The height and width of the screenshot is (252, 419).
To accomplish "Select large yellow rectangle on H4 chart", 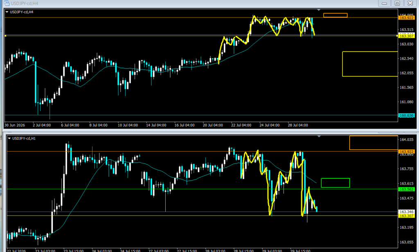I will 370,64.
